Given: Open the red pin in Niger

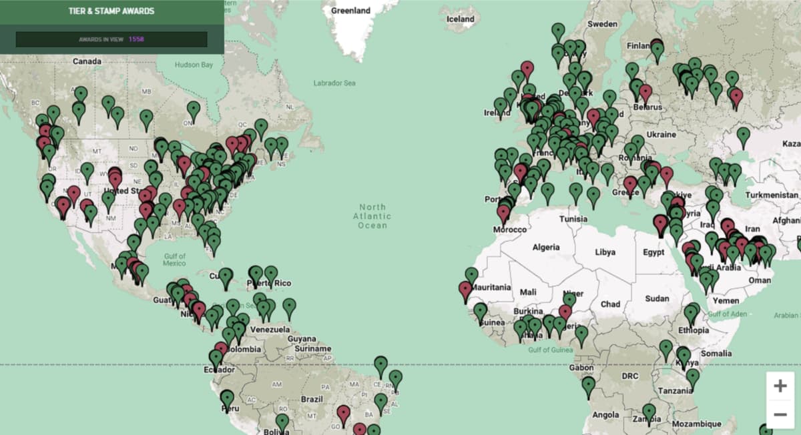Looking at the screenshot, I should [565, 314].
